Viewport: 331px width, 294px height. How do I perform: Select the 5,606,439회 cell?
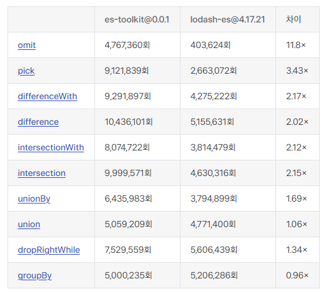pyautogui.click(x=228, y=250)
